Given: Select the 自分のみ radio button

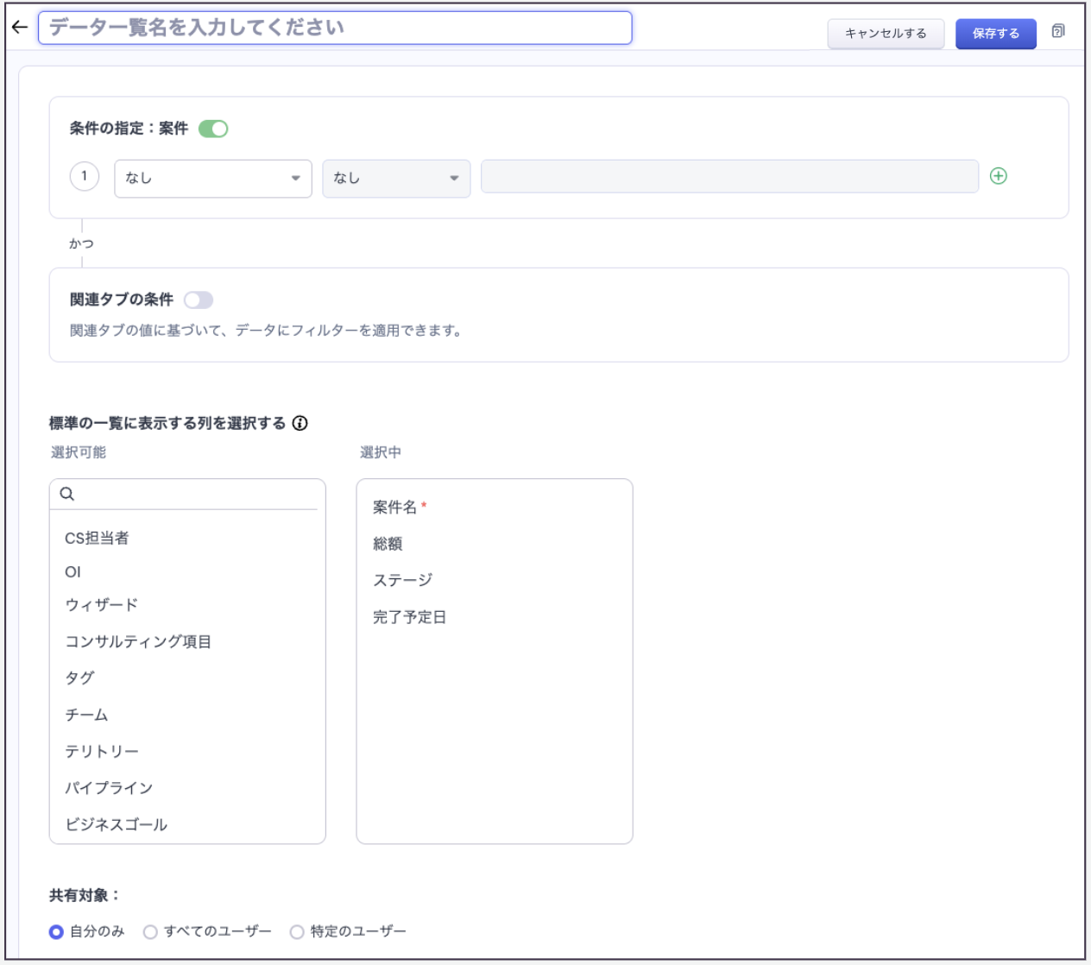Looking at the screenshot, I should [57, 932].
